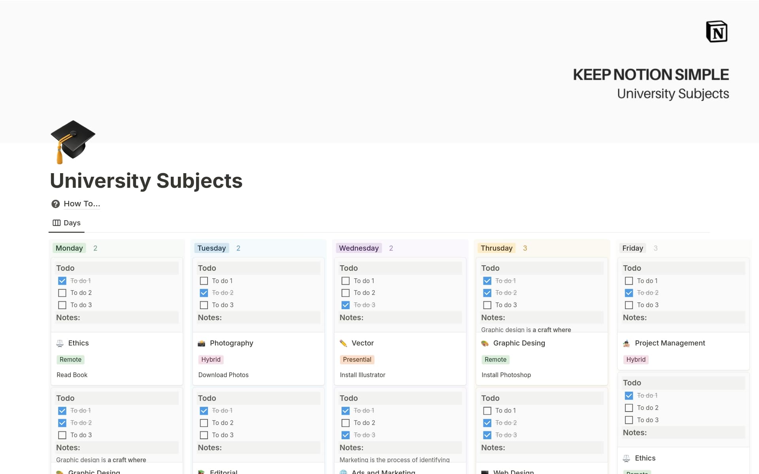
Task: Check 'To do 3' under Friday's Todo
Action: (629, 305)
